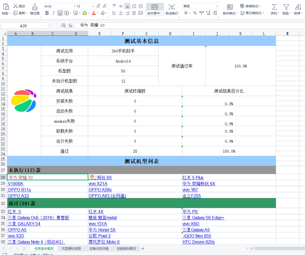
Task: Open link vivo X21A
Action: point(98,184)
